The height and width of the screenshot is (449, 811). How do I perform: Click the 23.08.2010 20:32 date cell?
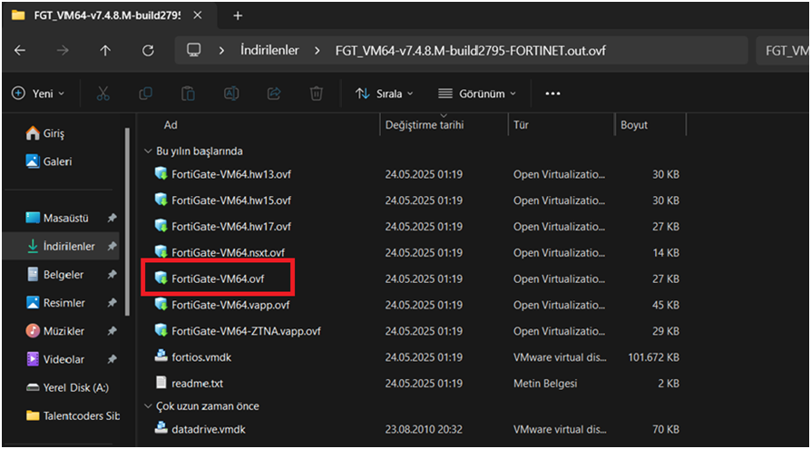424,429
